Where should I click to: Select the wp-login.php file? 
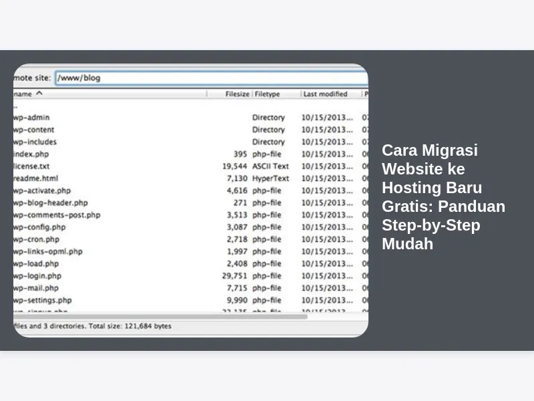coord(37,275)
